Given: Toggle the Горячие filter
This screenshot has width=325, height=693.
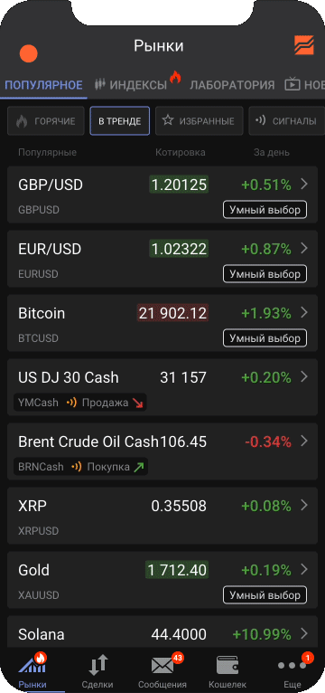Looking at the screenshot, I should pos(46,120).
